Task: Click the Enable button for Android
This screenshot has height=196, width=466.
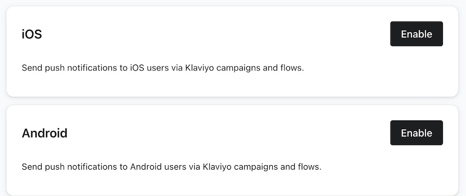Action: 416,133
